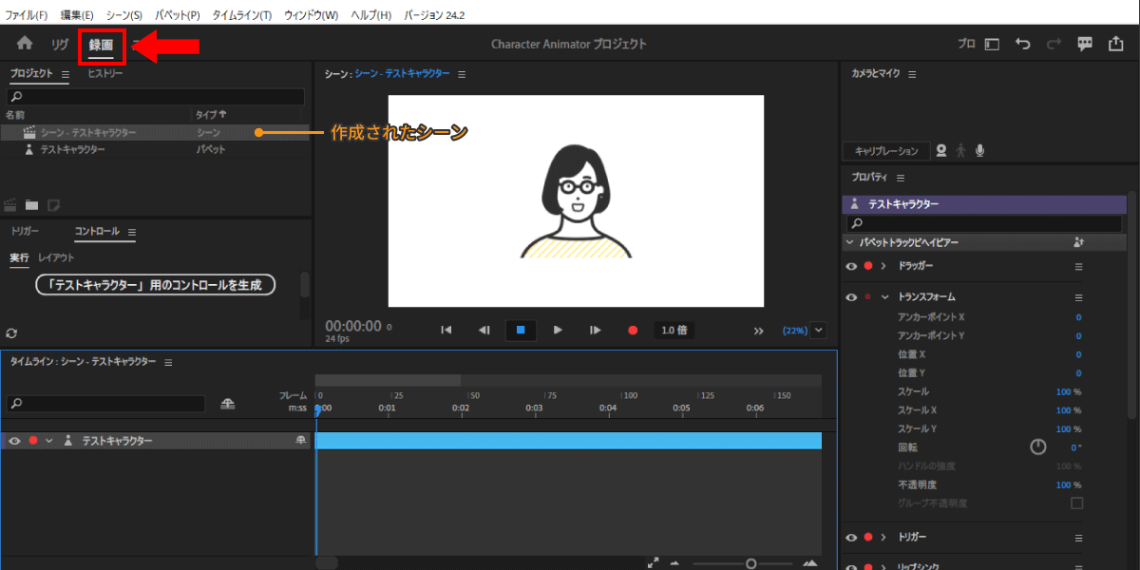Arm the トランスフォーム behavior record dot
Image resolution: width=1140 pixels, height=570 pixels.
pos(867,297)
